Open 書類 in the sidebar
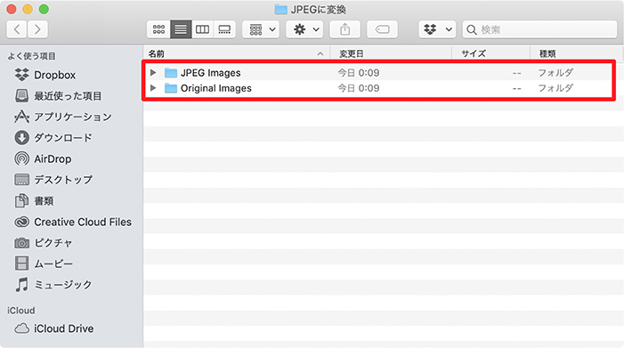Image resolution: width=624 pixels, height=348 pixels. [34, 201]
